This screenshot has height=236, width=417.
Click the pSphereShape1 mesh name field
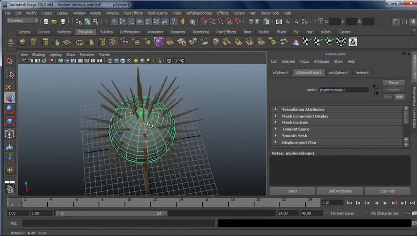[344, 90]
